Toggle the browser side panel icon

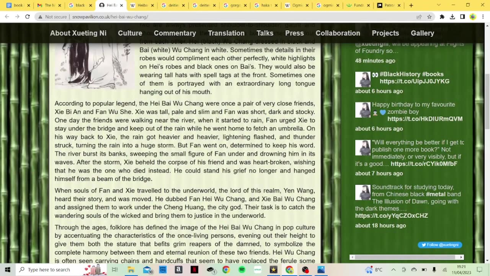(462, 17)
